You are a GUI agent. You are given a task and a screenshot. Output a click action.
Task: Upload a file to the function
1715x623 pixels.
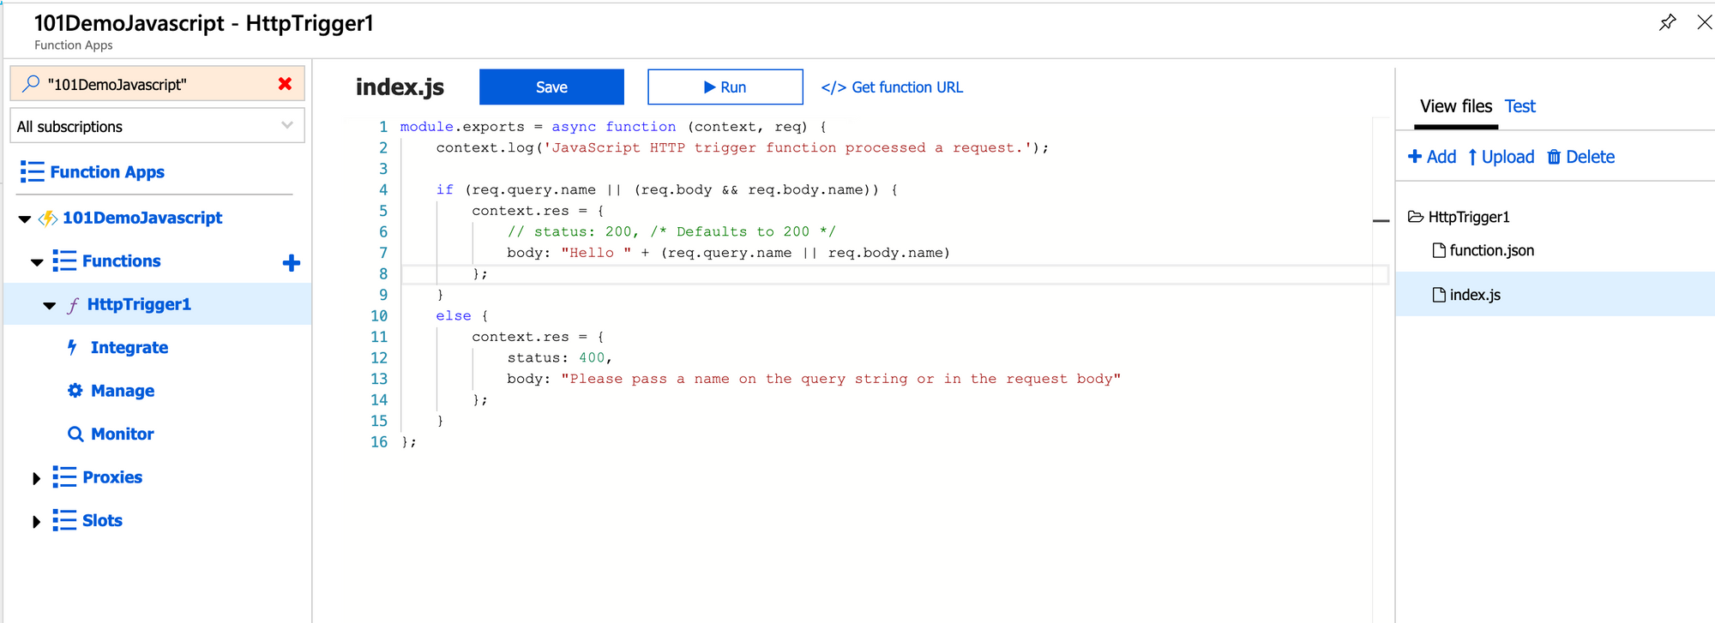(1501, 157)
